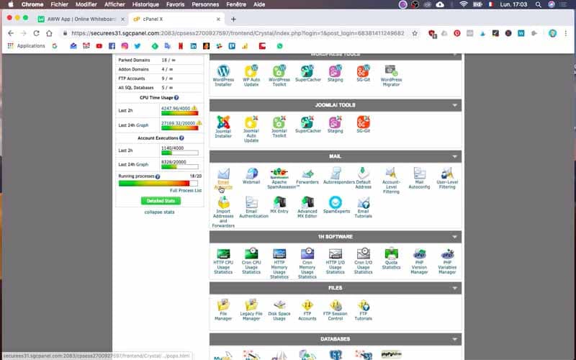
Task: Open Default Address tool
Action: (364, 179)
